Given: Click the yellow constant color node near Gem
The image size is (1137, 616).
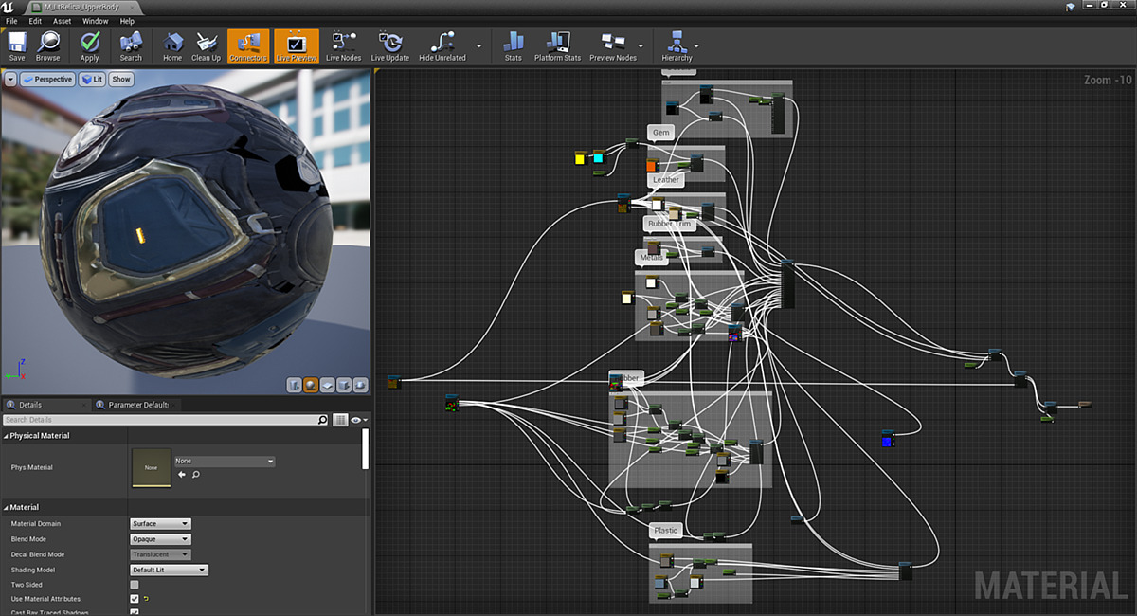Looking at the screenshot, I should 580,158.
